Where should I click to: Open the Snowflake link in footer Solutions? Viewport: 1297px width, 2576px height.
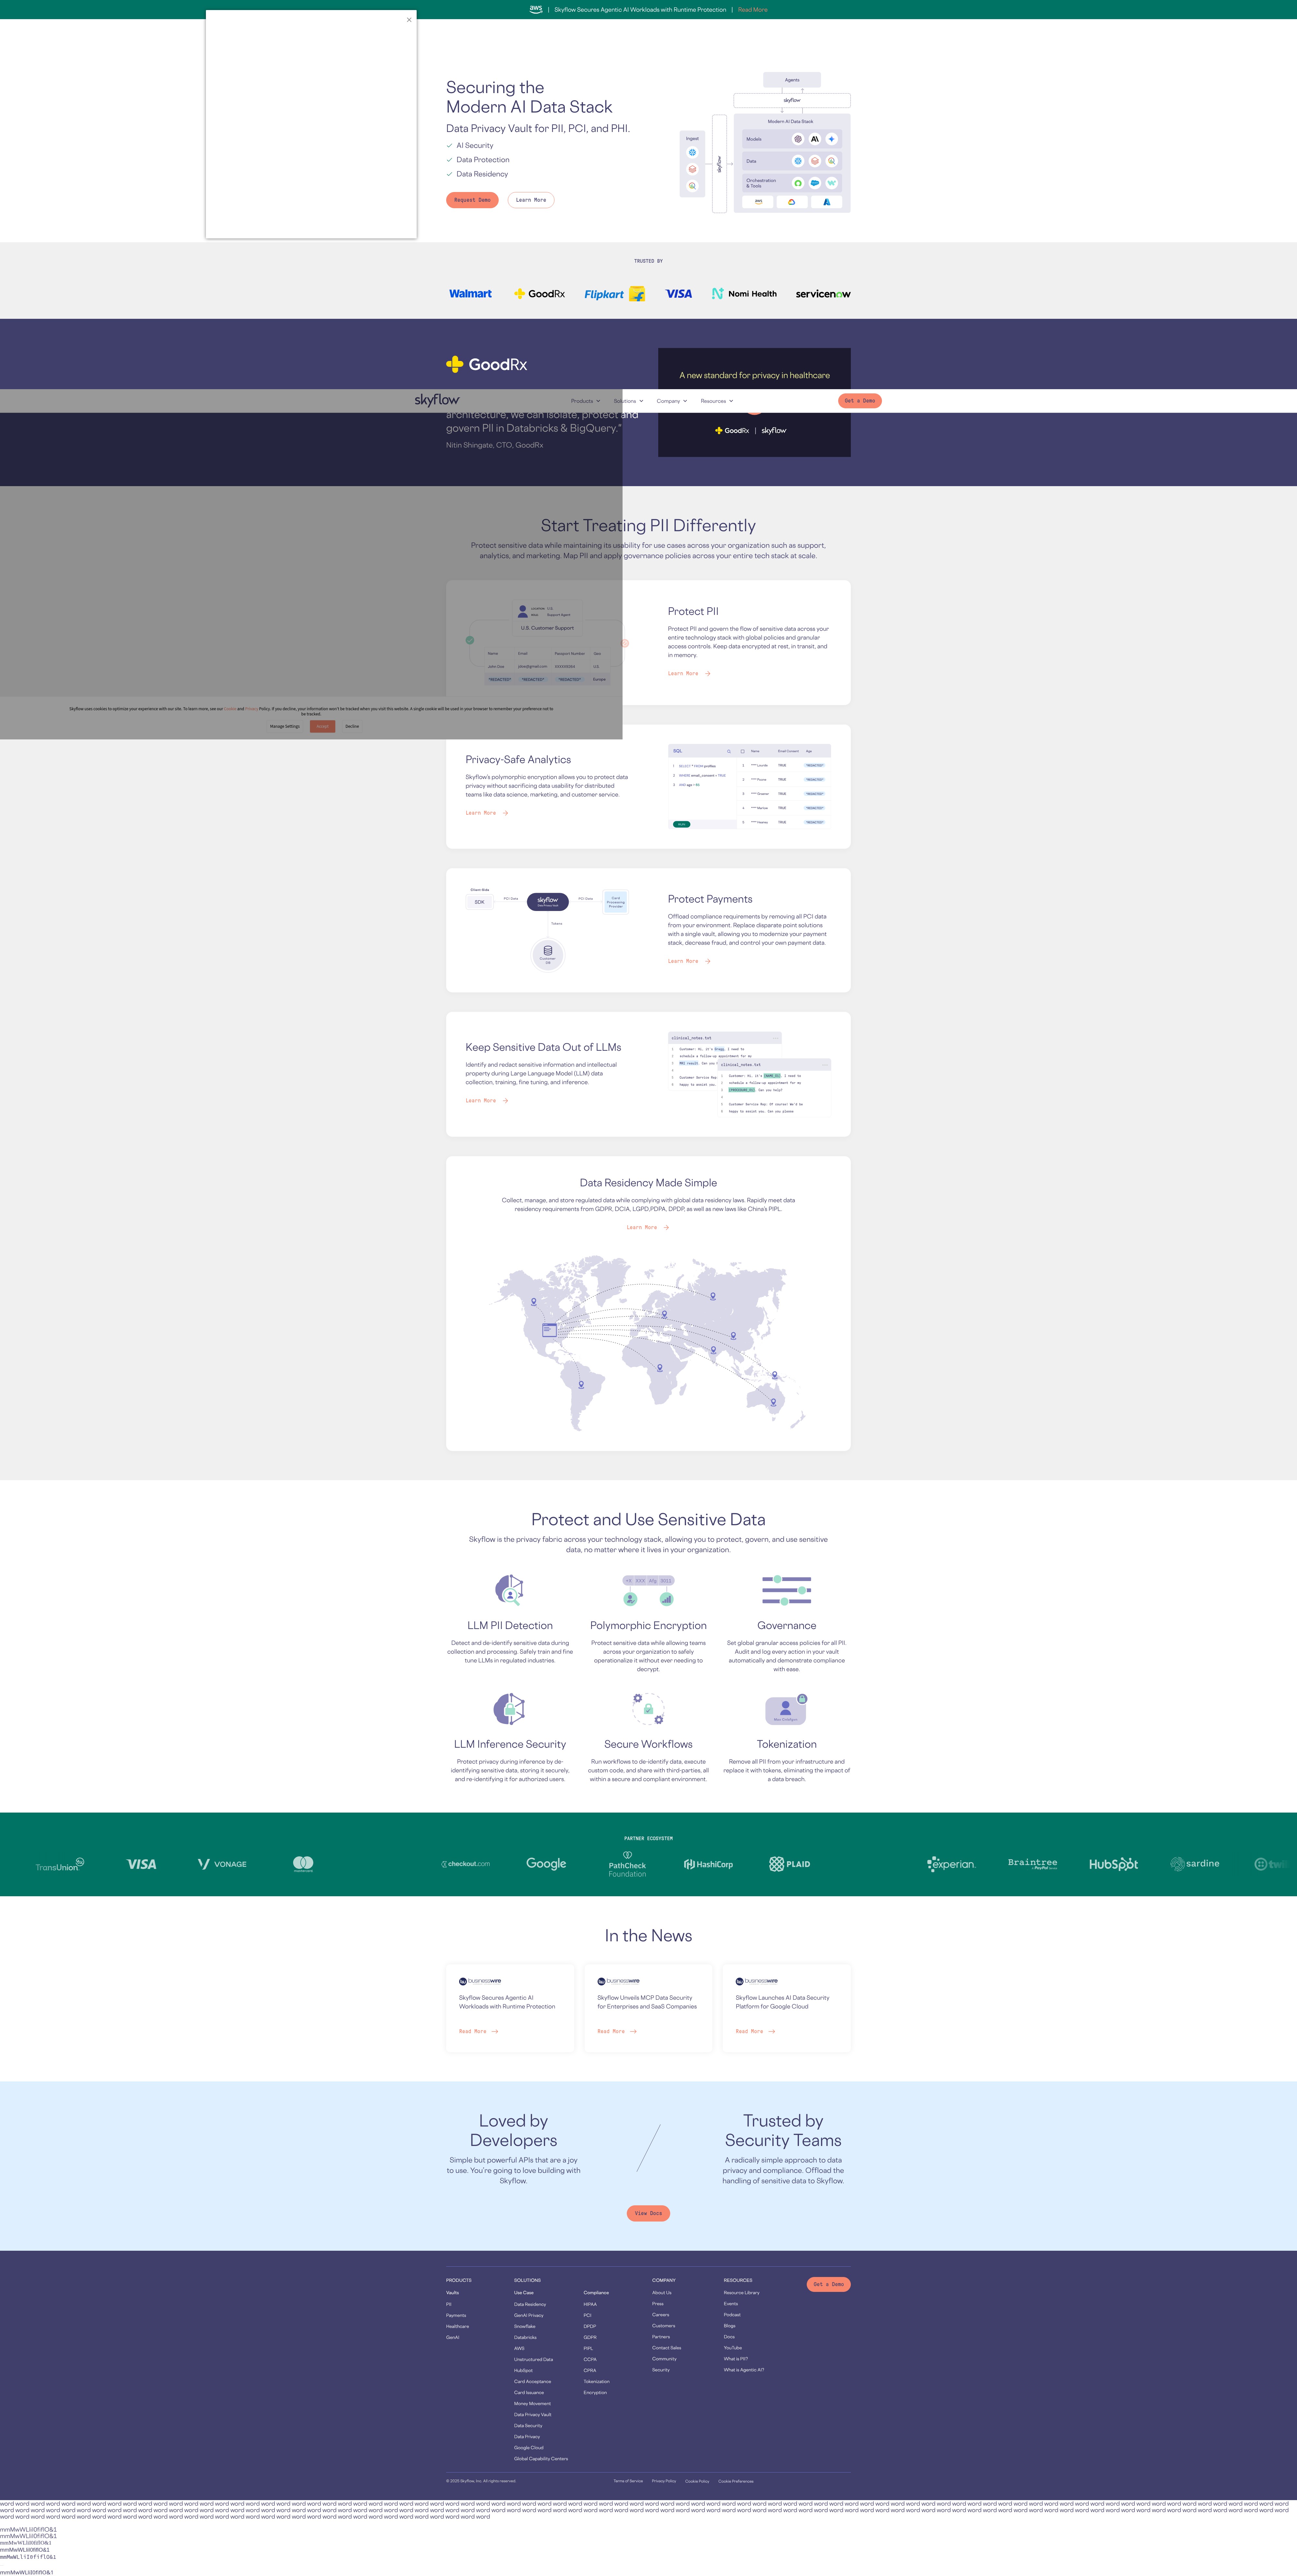(x=525, y=2326)
